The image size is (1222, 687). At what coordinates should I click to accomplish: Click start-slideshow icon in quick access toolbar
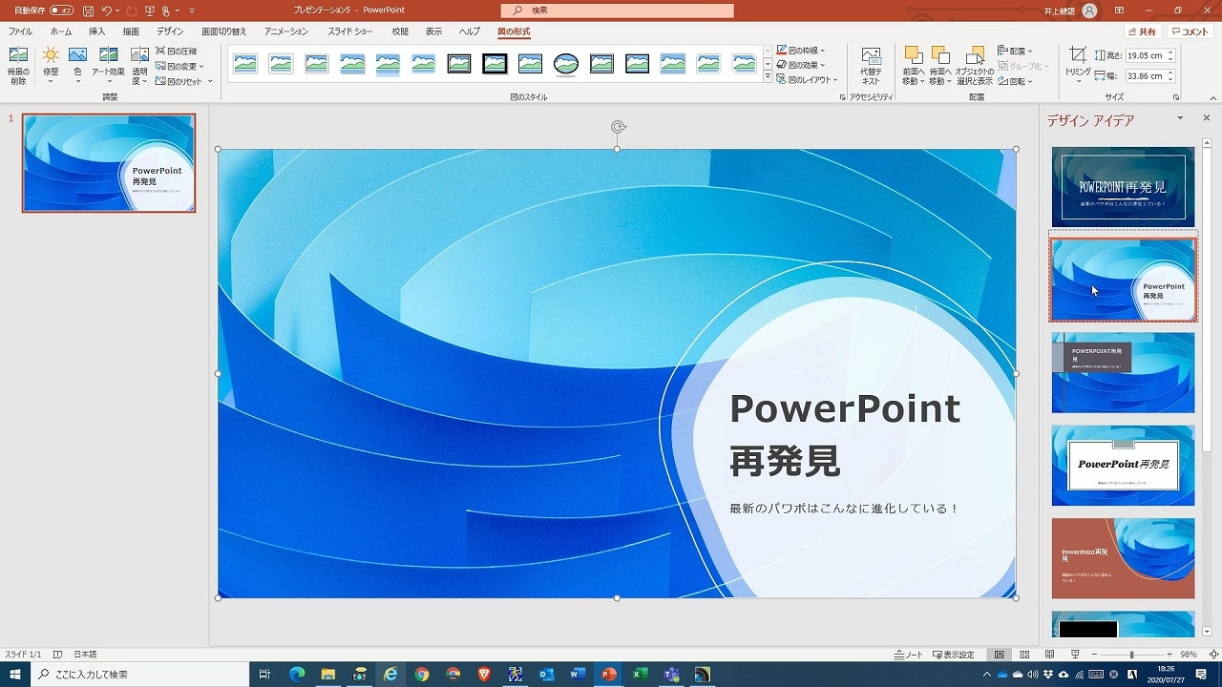(150, 10)
